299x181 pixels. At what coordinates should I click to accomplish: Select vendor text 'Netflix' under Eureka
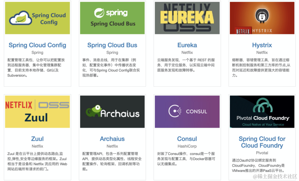tap(187, 52)
